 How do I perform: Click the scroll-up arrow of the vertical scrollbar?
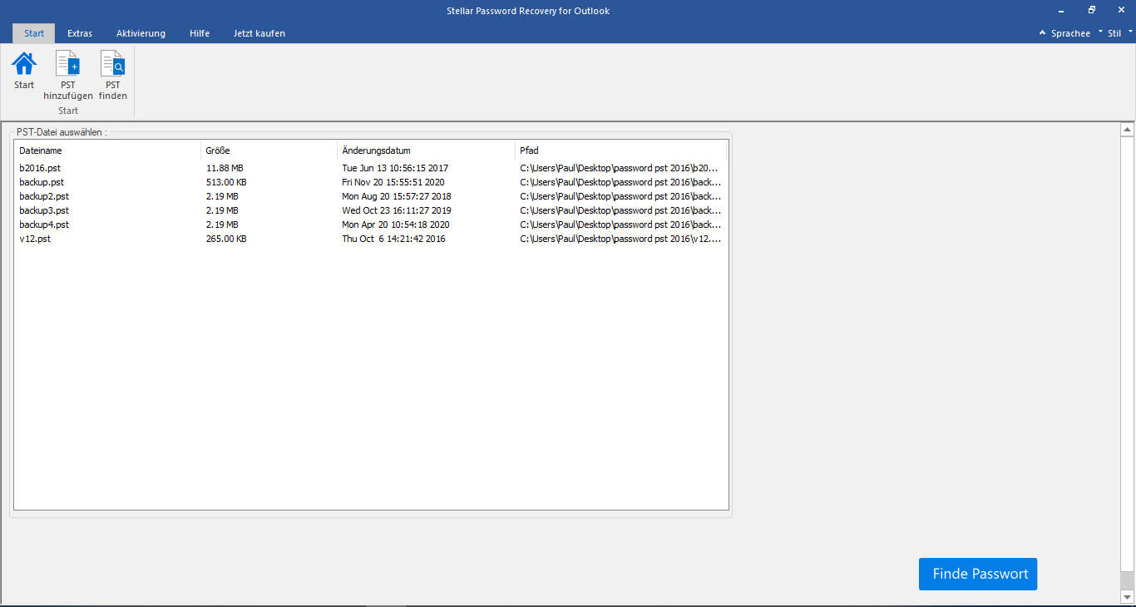(x=1128, y=130)
